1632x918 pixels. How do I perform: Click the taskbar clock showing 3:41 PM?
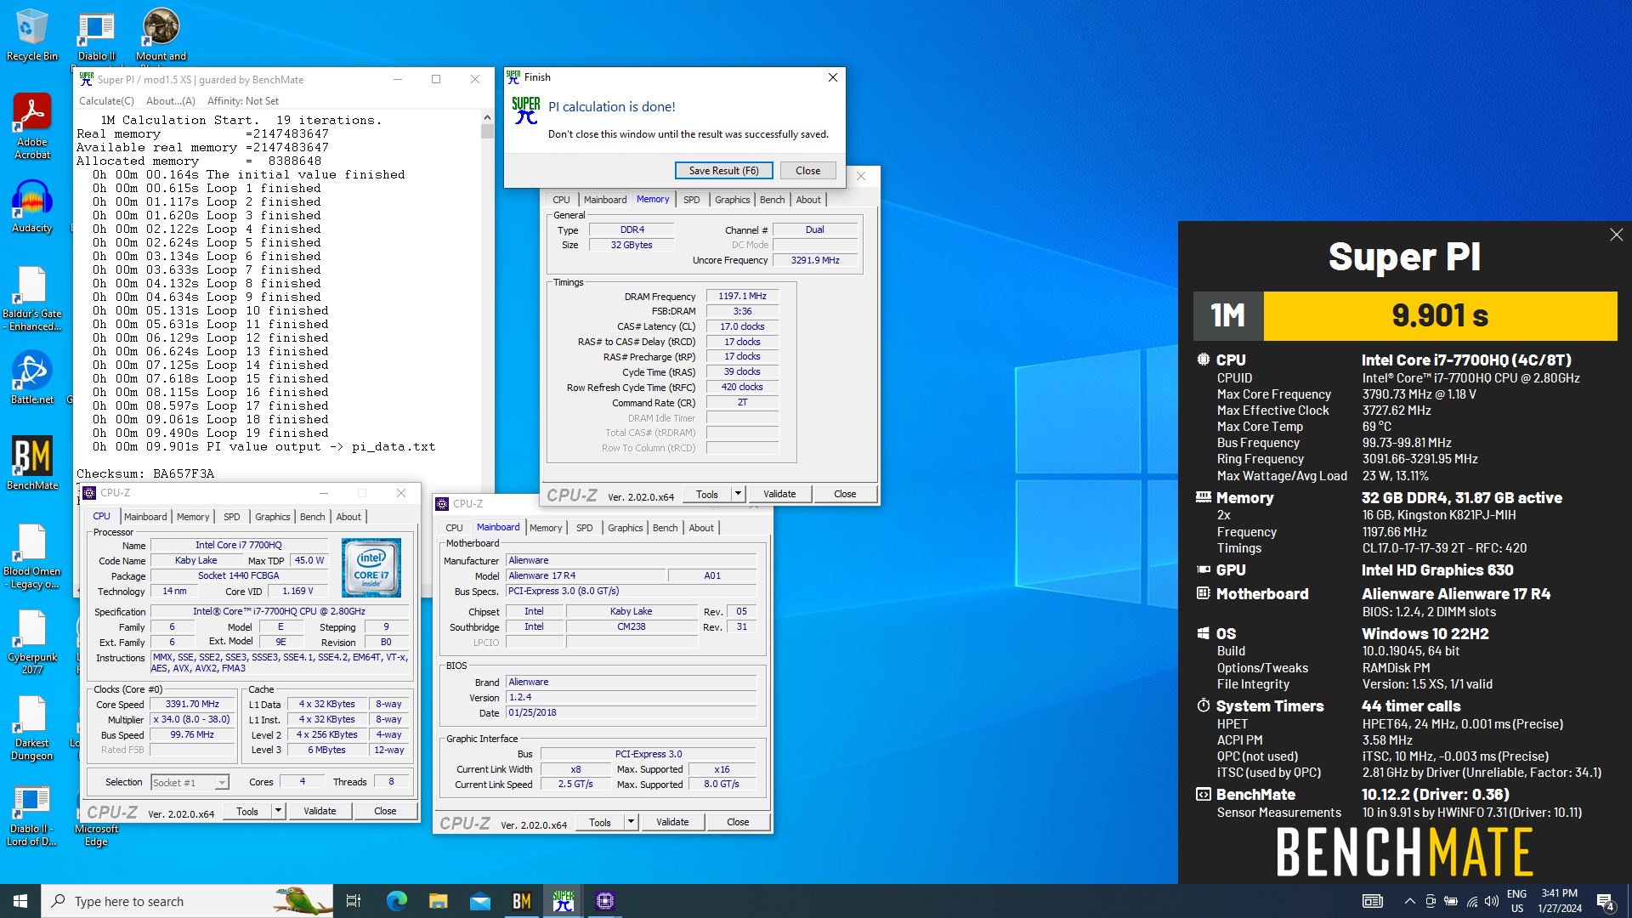pos(1559,901)
